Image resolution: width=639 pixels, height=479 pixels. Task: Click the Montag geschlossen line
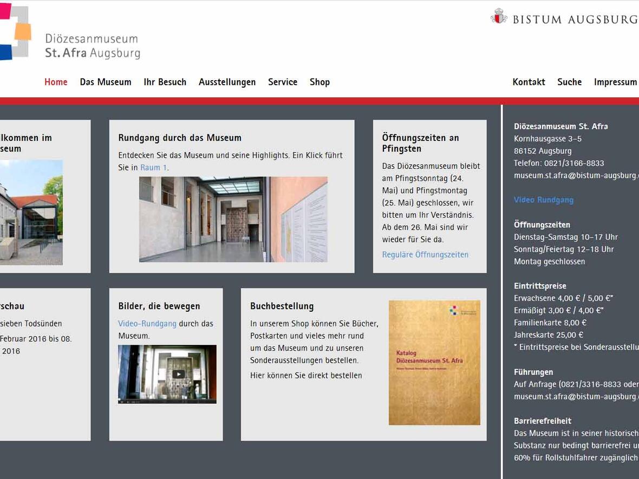[549, 261]
